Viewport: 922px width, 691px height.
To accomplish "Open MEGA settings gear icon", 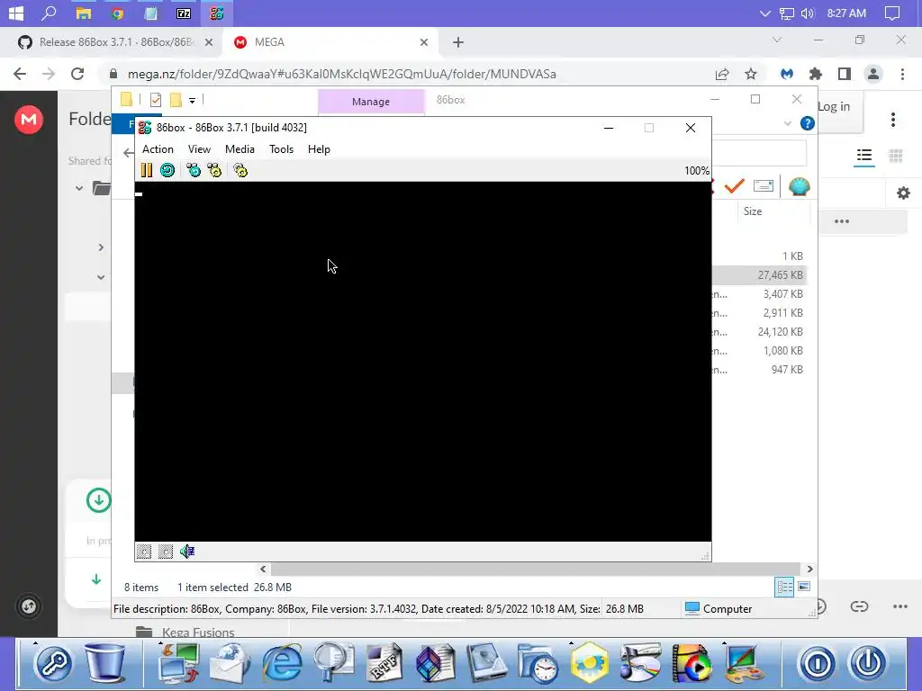I will (x=903, y=193).
